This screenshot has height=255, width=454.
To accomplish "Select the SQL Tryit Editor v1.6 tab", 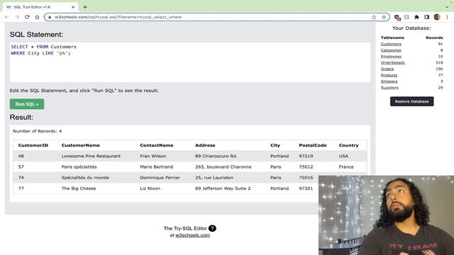I will pos(40,7).
